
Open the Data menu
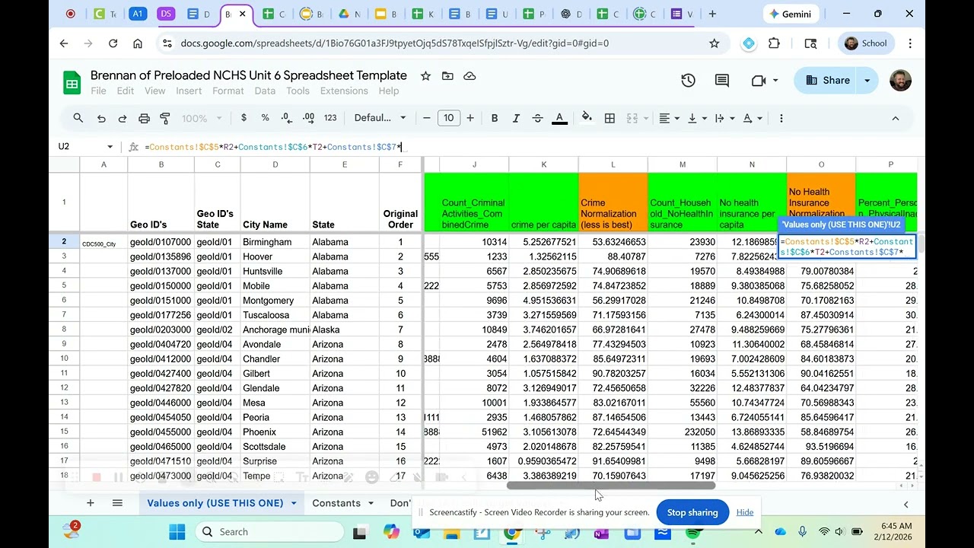pos(265,91)
